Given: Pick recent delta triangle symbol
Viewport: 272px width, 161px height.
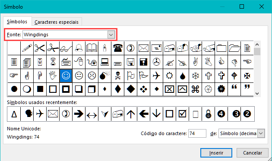Looking at the screenshot, I should click(14, 114).
